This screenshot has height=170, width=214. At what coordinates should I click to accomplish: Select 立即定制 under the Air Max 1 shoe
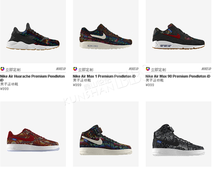pos(86,70)
